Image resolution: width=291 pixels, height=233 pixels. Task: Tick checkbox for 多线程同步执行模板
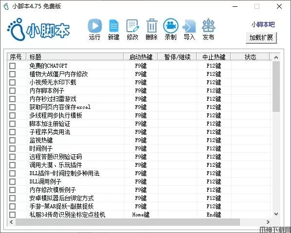(x=13, y=116)
